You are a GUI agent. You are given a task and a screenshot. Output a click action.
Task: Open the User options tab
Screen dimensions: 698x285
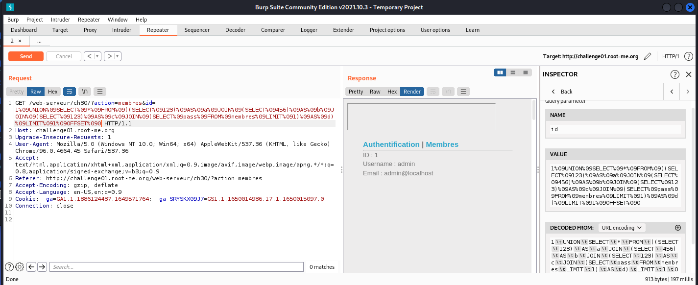[x=435, y=30]
